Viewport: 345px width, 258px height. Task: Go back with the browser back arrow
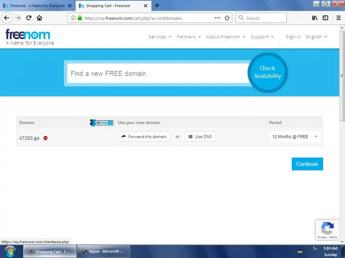click(7, 18)
